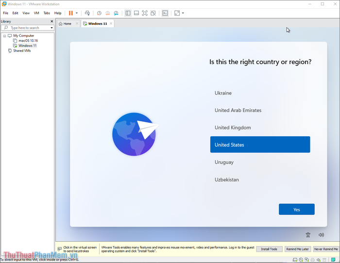Open the Tabs menu
340x263 pixels.
click(47, 13)
